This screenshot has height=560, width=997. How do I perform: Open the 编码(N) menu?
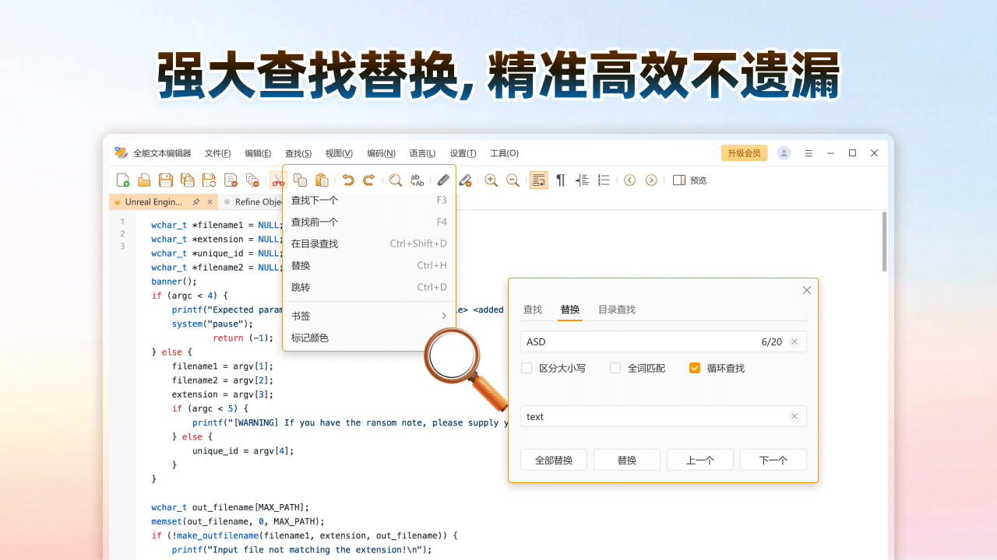381,153
